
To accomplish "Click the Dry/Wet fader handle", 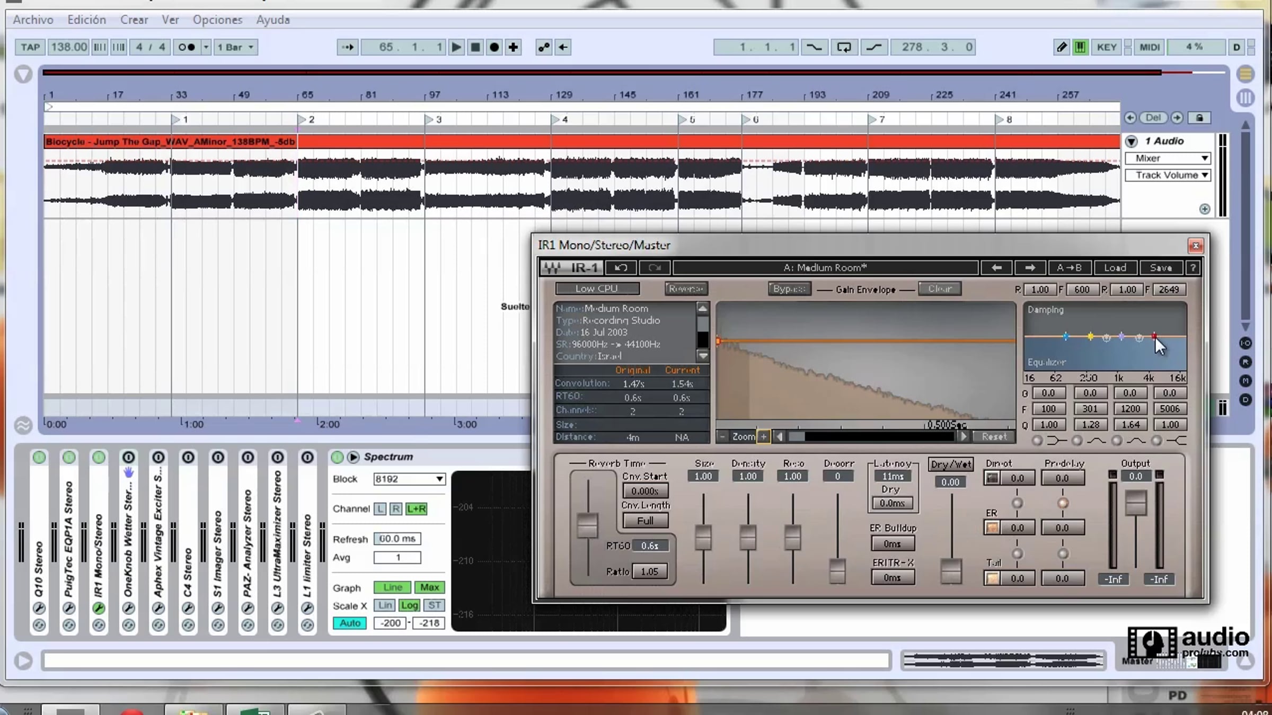I will tap(951, 571).
